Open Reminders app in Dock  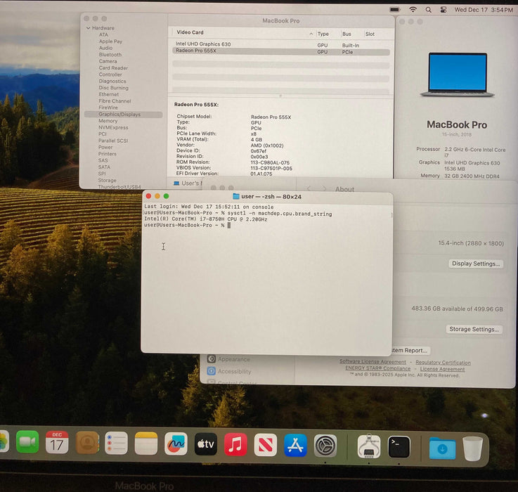pos(116,443)
